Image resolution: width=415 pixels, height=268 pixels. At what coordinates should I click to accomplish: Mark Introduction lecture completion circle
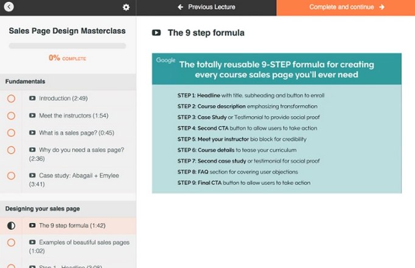11,98
